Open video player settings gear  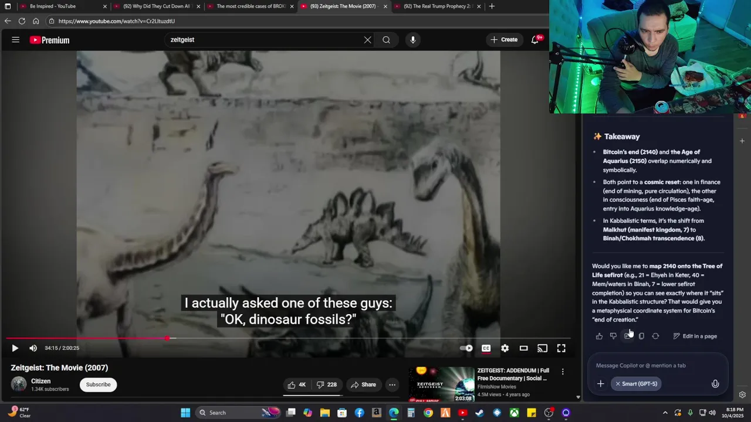tap(505, 348)
